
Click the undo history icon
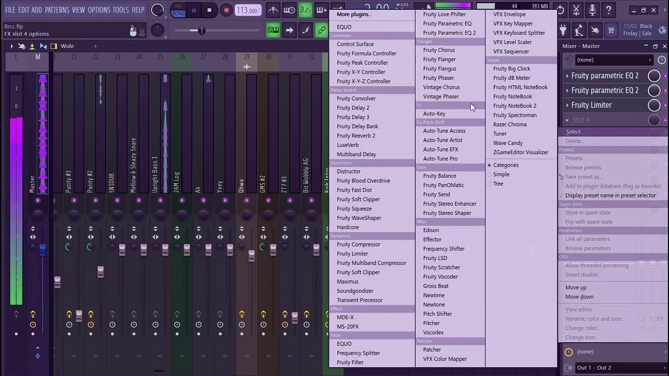click(560, 10)
